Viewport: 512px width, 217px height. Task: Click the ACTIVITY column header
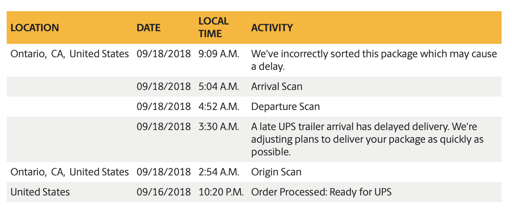272,28
